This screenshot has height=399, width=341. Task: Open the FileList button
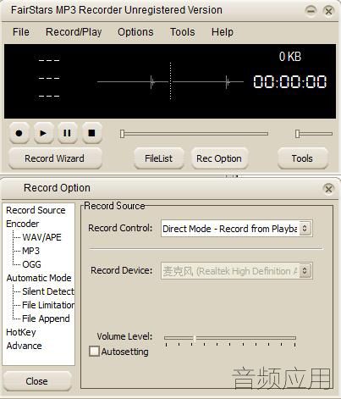(x=159, y=158)
